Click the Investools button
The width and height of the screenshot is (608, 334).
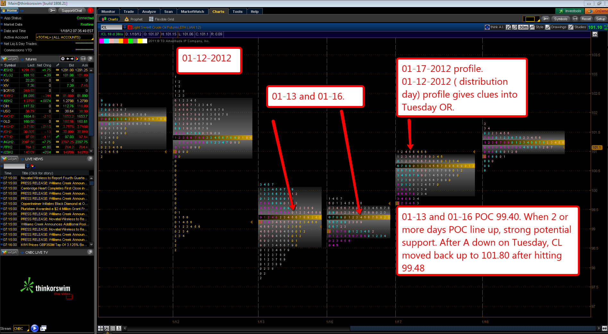570,11
